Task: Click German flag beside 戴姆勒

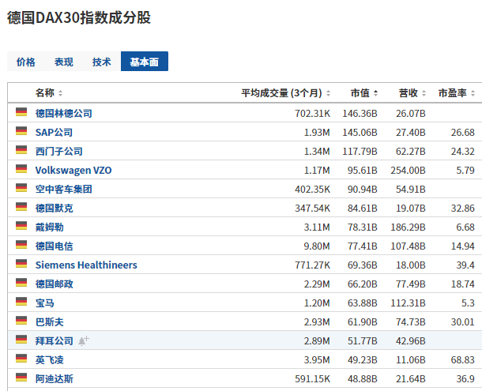Action: pyautogui.click(x=21, y=226)
